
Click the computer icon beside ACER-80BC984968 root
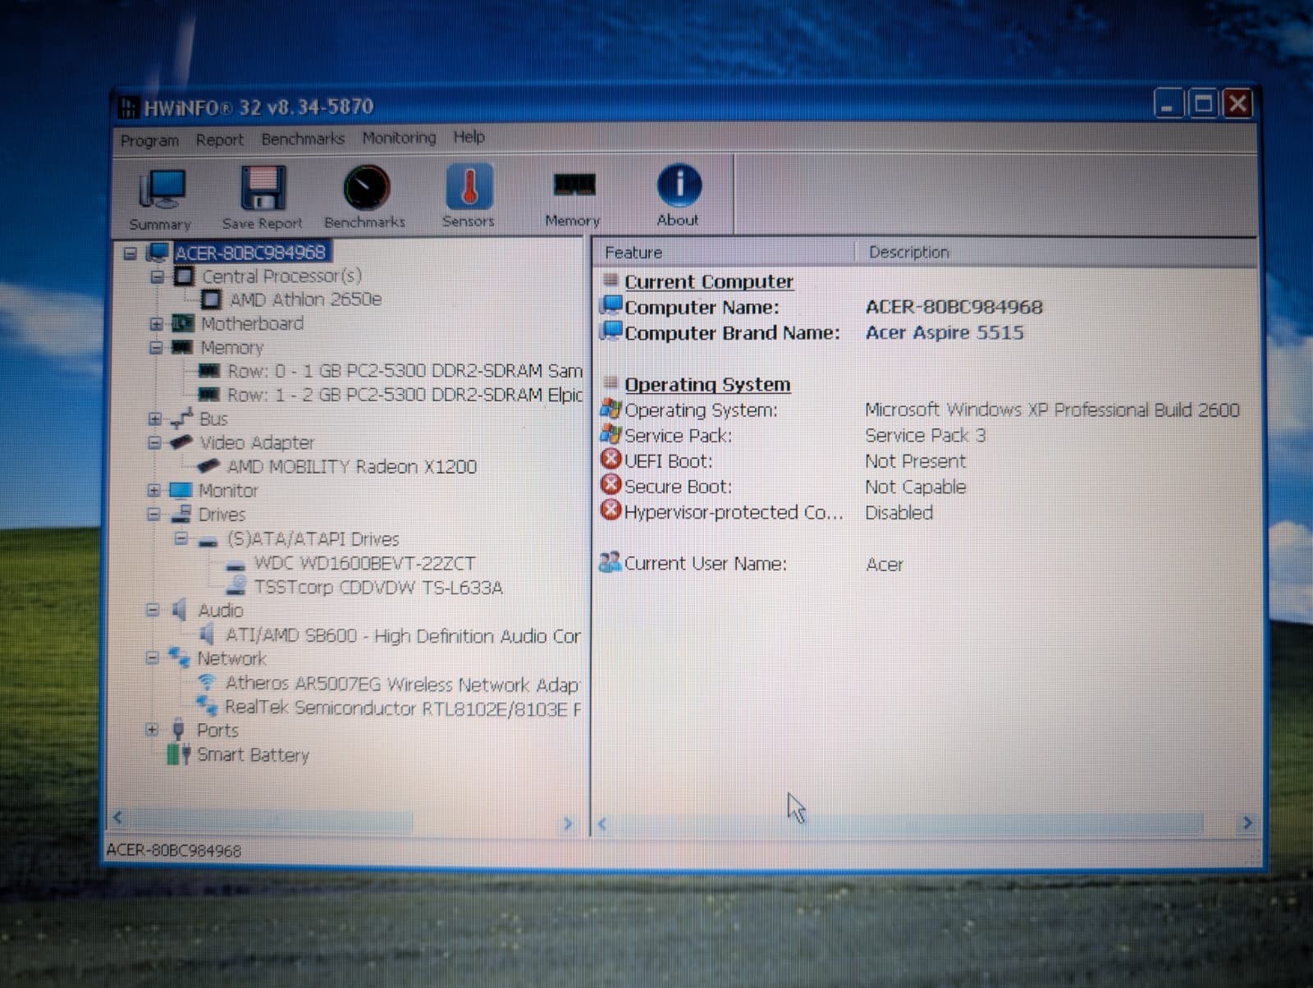158,252
